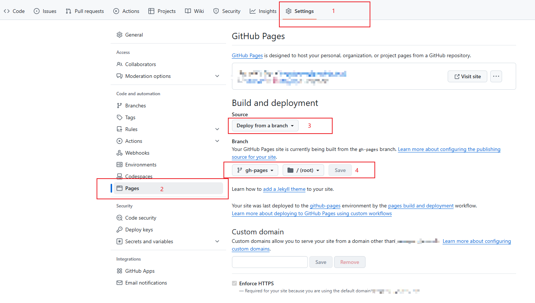Click the Code brackets icon

point(7,11)
